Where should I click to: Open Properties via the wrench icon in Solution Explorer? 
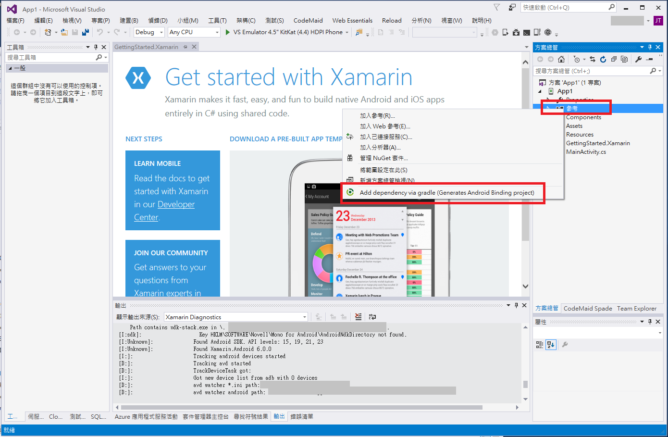click(639, 59)
